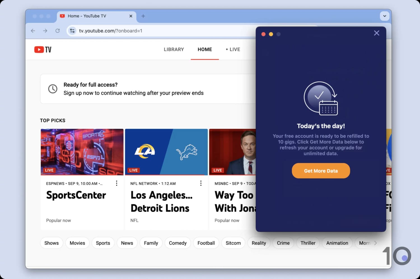Click the Los Angeles... Detroit Lions title

pyautogui.click(x=162, y=202)
